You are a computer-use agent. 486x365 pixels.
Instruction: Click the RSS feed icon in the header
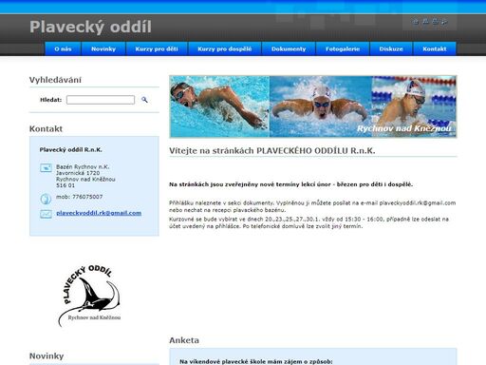[x=444, y=22]
